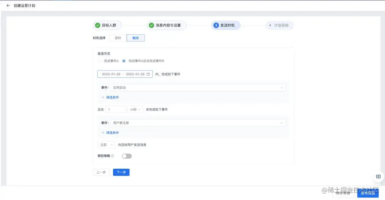This screenshot has width=385, height=200.
Task: Select the 完成事件A radio option
Action: coord(99,61)
